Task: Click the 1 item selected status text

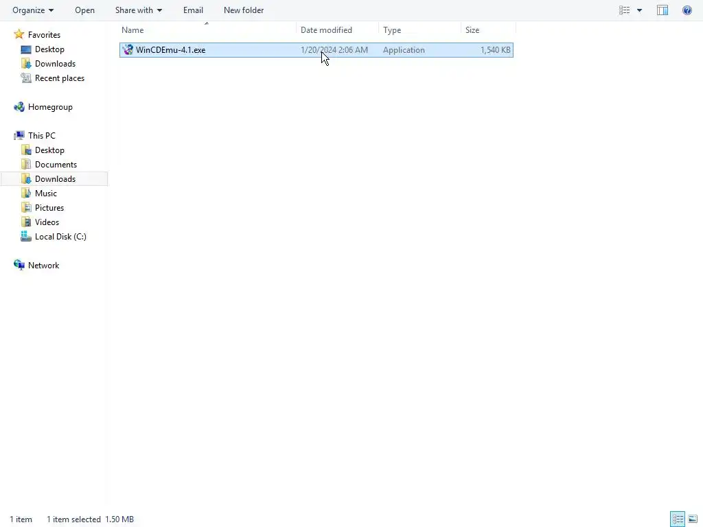Action: point(73,519)
